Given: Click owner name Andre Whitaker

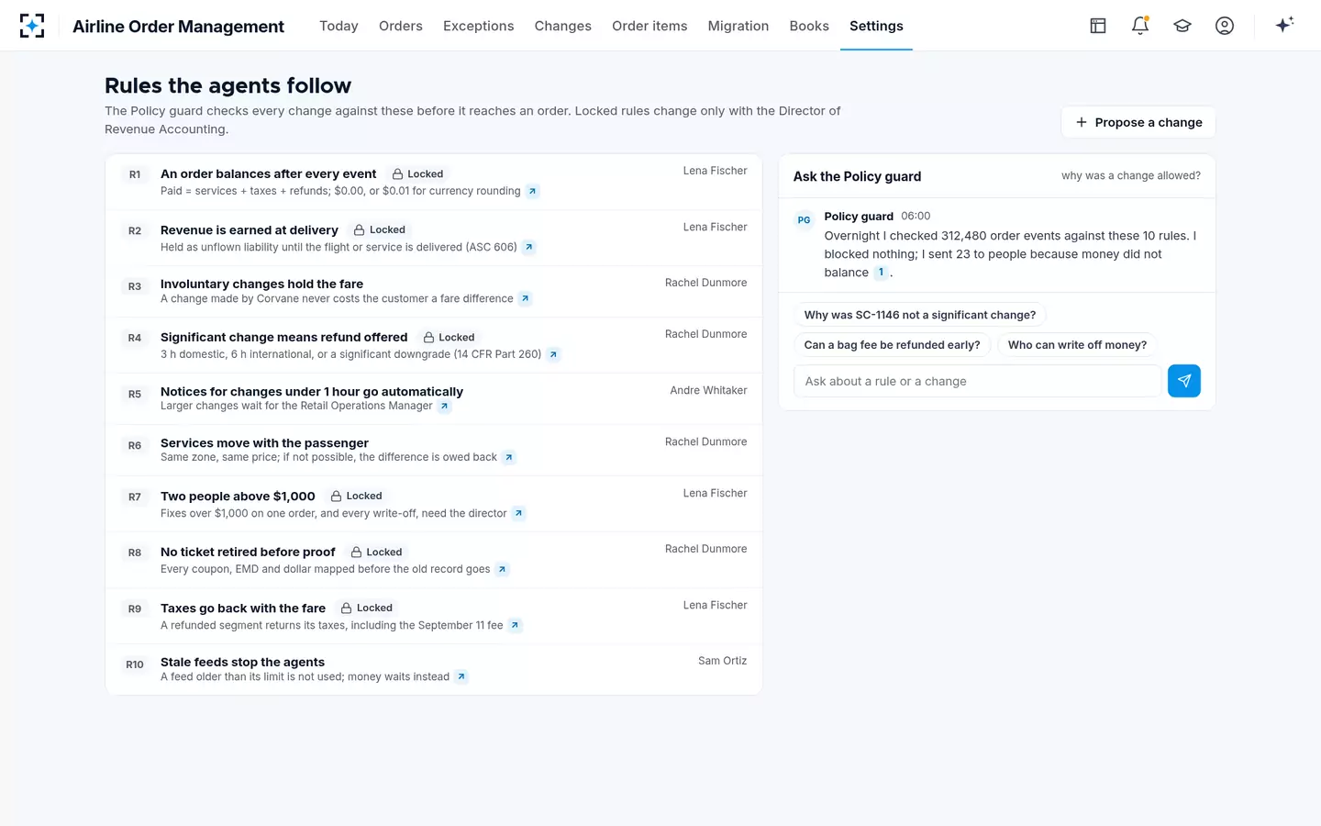Looking at the screenshot, I should (x=708, y=390).
